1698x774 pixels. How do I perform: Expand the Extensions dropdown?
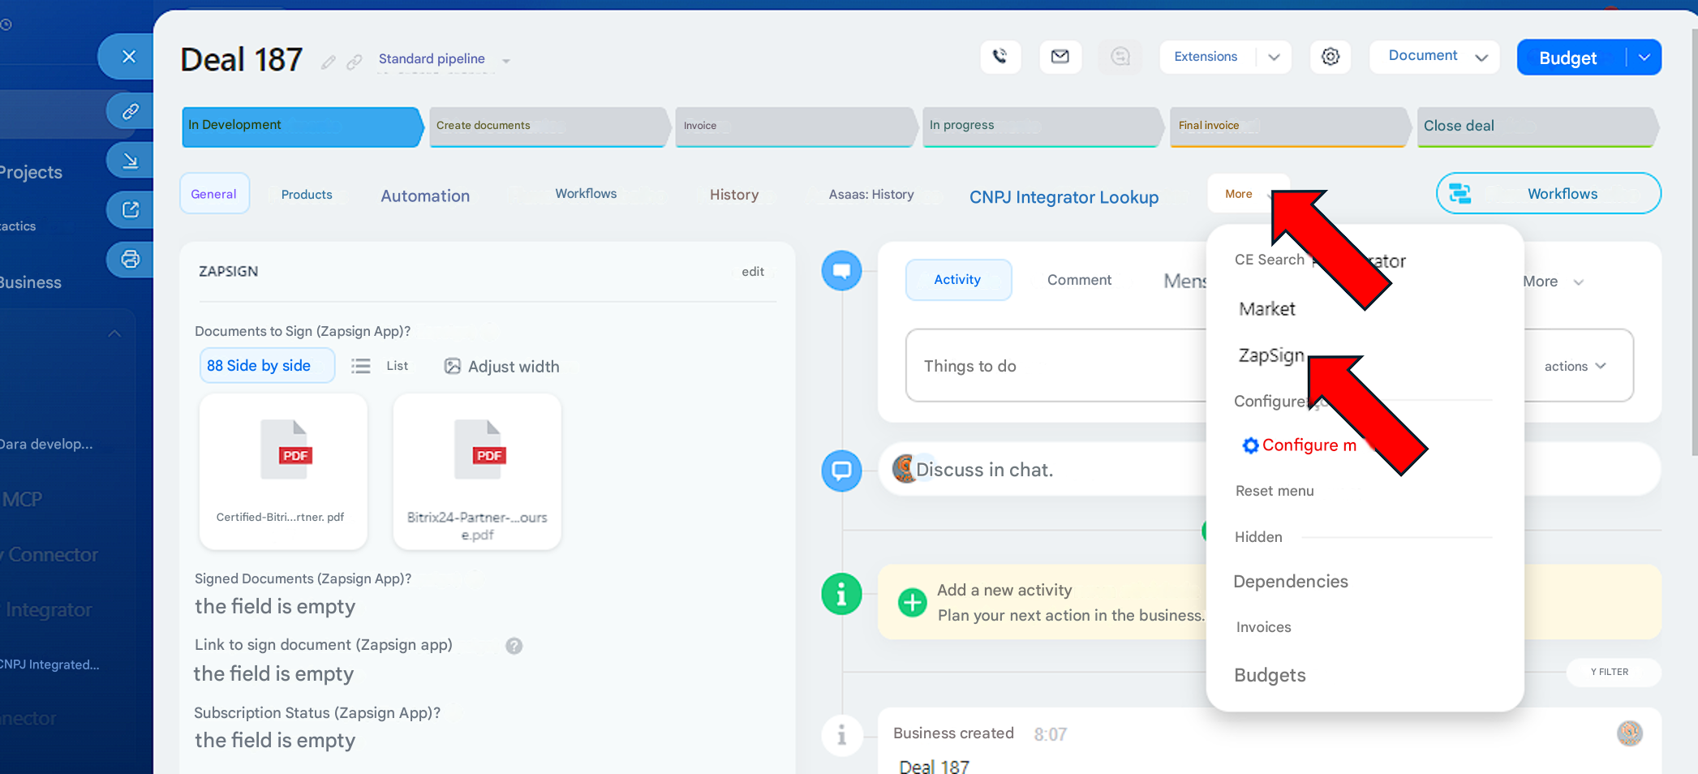tap(1274, 57)
